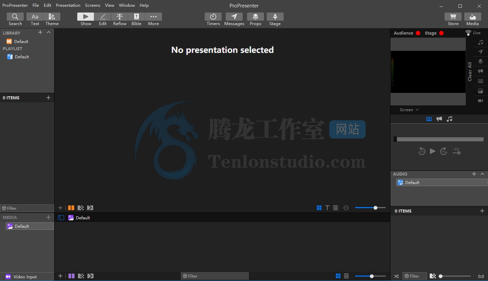Click the media playback progress bar

[439, 139]
